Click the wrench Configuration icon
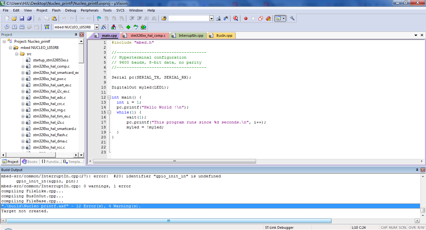The height and width of the screenshot is (230, 426). click(292, 18)
